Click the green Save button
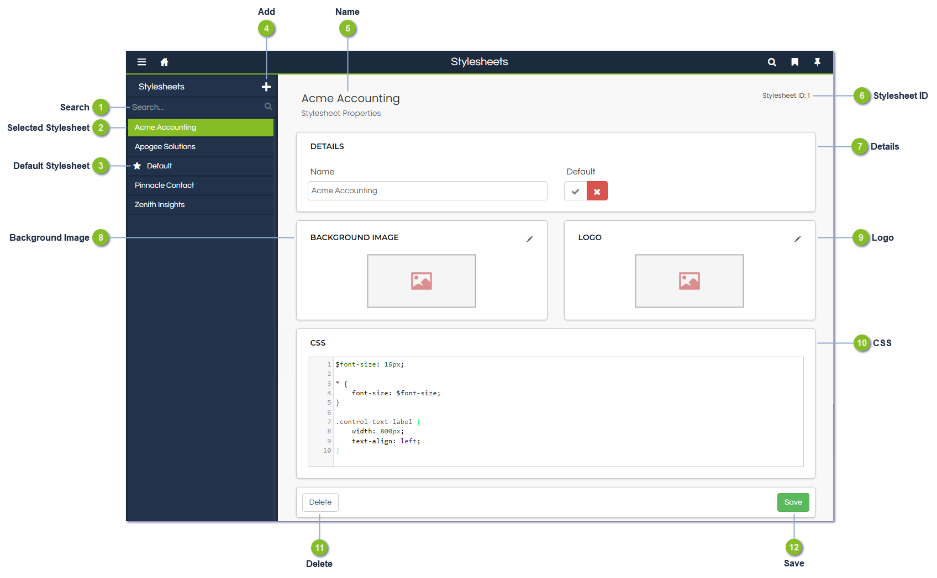The width and height of the screenshot is (937, 578). coord(793,502)
